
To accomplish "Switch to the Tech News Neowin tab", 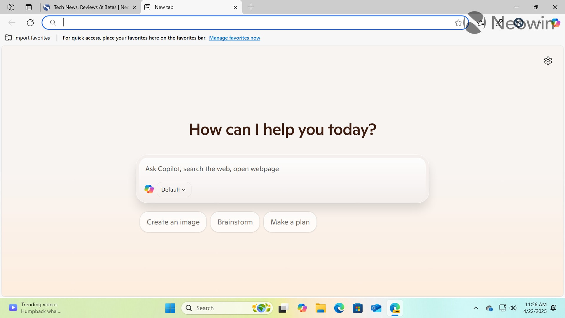I will tap(91, 7).
